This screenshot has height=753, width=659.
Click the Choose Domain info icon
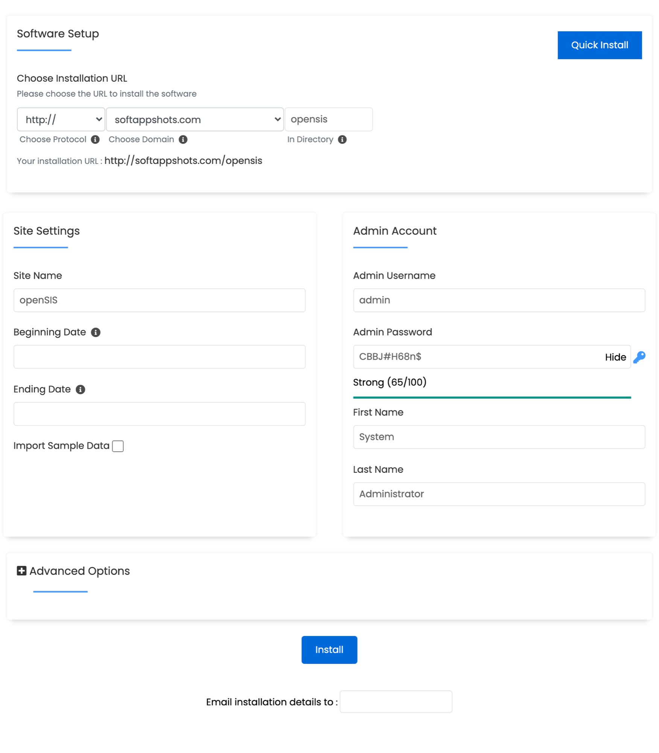[x=183, y=139]
